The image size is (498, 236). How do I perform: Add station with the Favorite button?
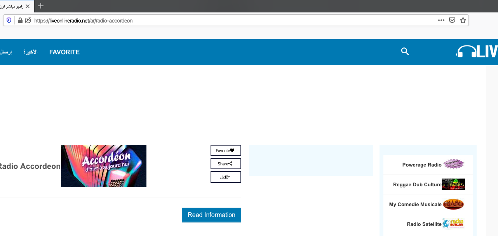(226, 151)
